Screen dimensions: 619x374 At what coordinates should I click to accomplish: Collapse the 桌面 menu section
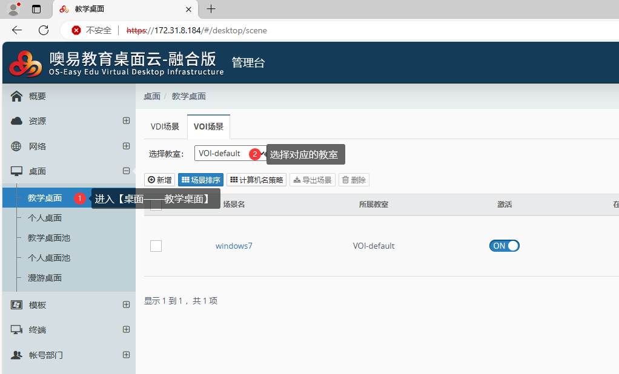click(126, 171)
